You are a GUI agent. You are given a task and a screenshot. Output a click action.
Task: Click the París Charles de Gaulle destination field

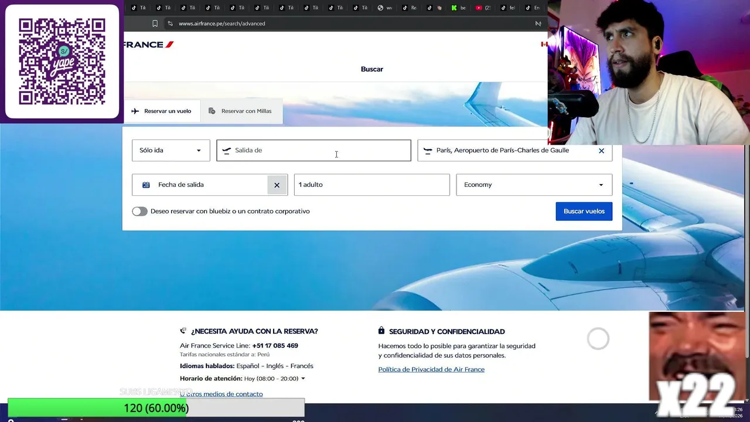[x=515, y=150]
